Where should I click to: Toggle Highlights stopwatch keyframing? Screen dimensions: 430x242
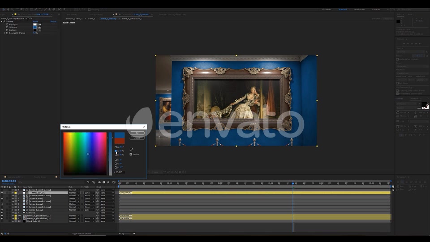point(7,24)
